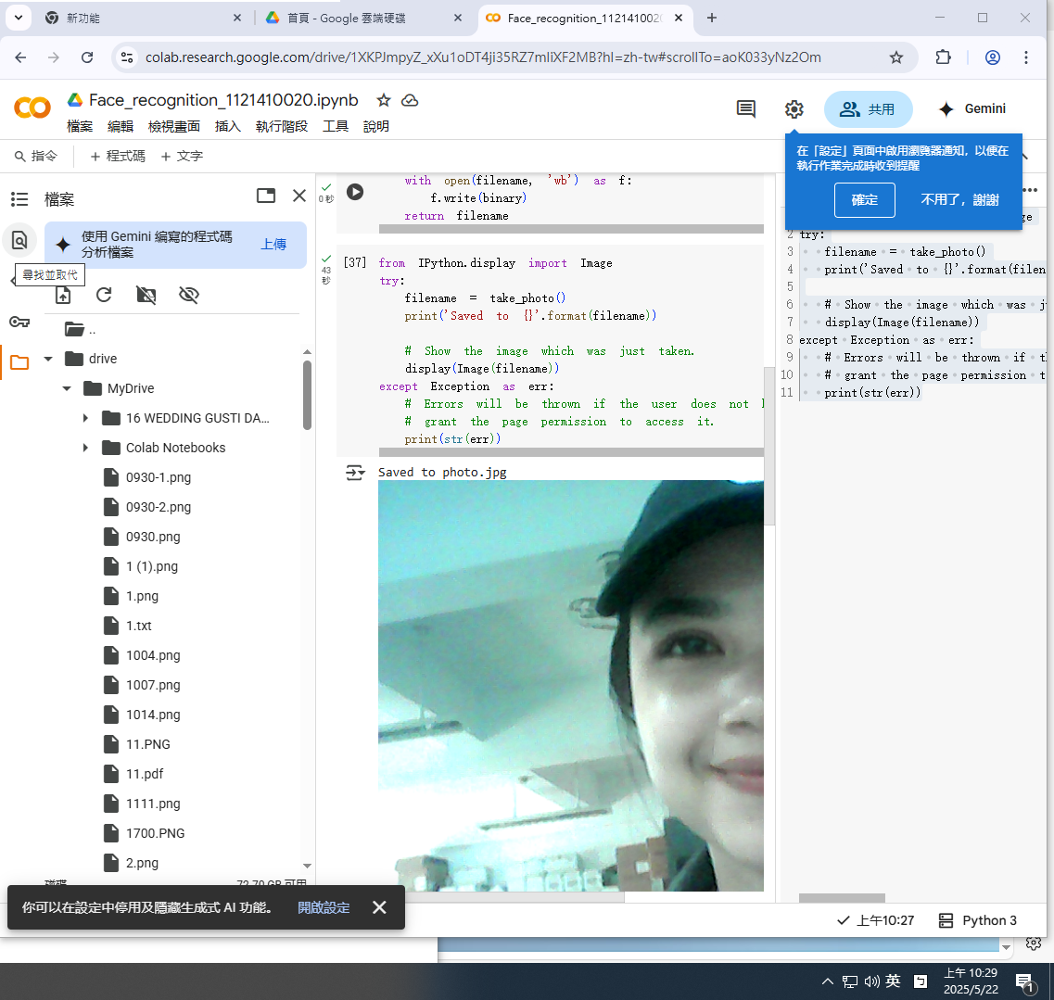This screenshot has height=1000, width=1054.
Task: Click the 開啟設定 link in the toast
Action: [324, 907]
